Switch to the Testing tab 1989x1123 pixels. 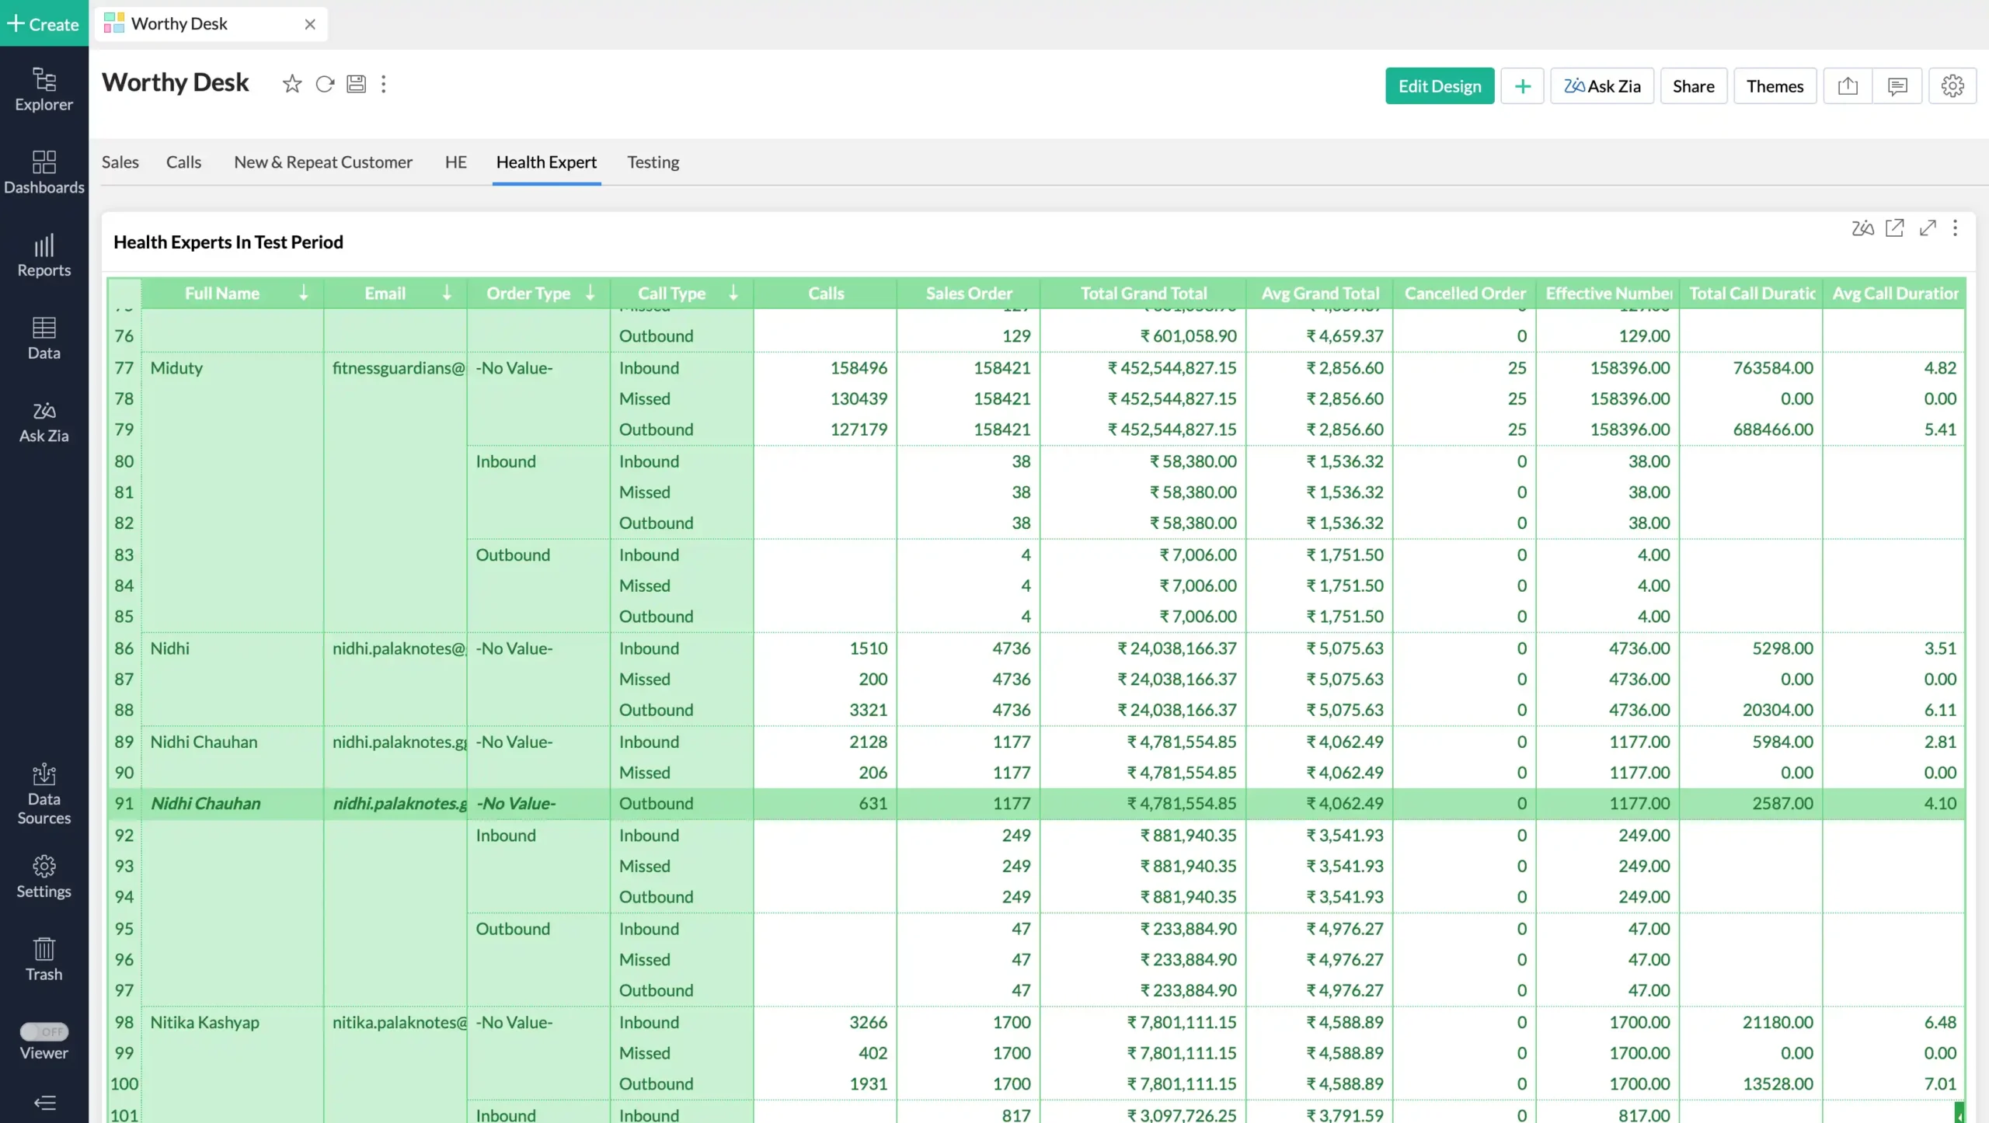(653, 162)
